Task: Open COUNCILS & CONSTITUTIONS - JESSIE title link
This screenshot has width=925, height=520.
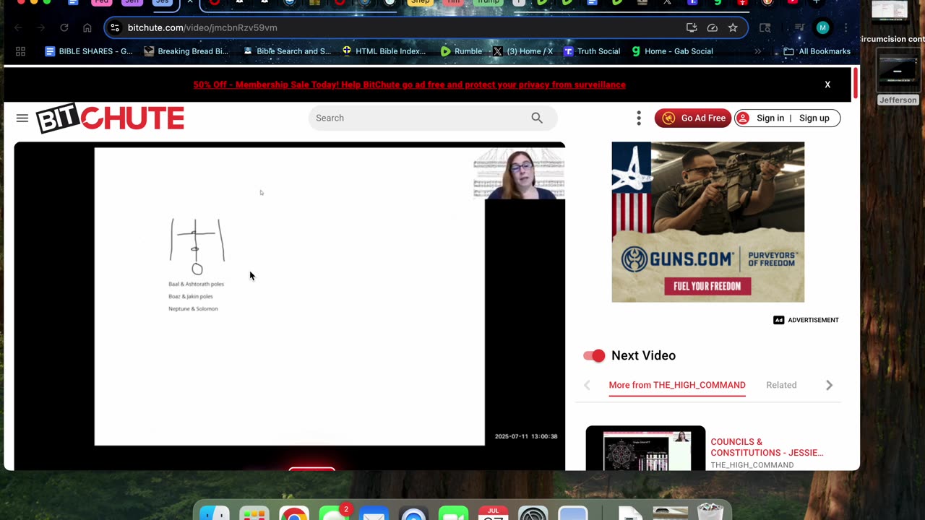Action: (767, 447)
